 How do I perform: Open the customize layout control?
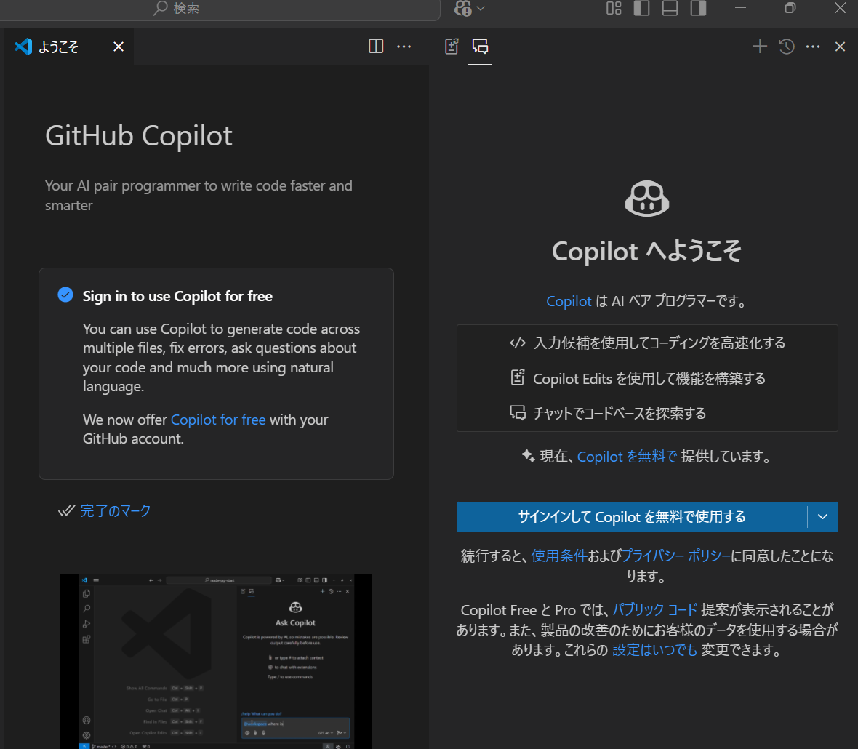tap(613, 9)
